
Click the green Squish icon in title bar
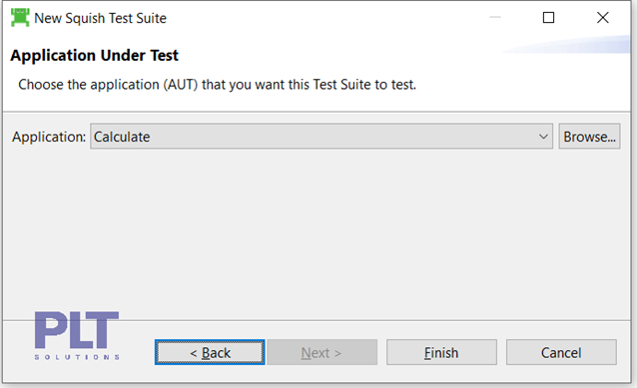(20, 17)
